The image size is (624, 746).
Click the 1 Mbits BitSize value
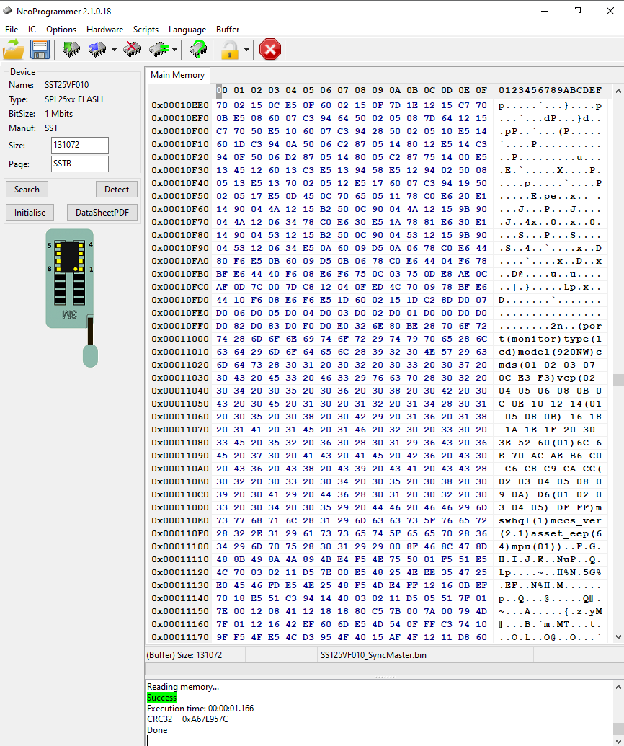click(x=58, y=114)
